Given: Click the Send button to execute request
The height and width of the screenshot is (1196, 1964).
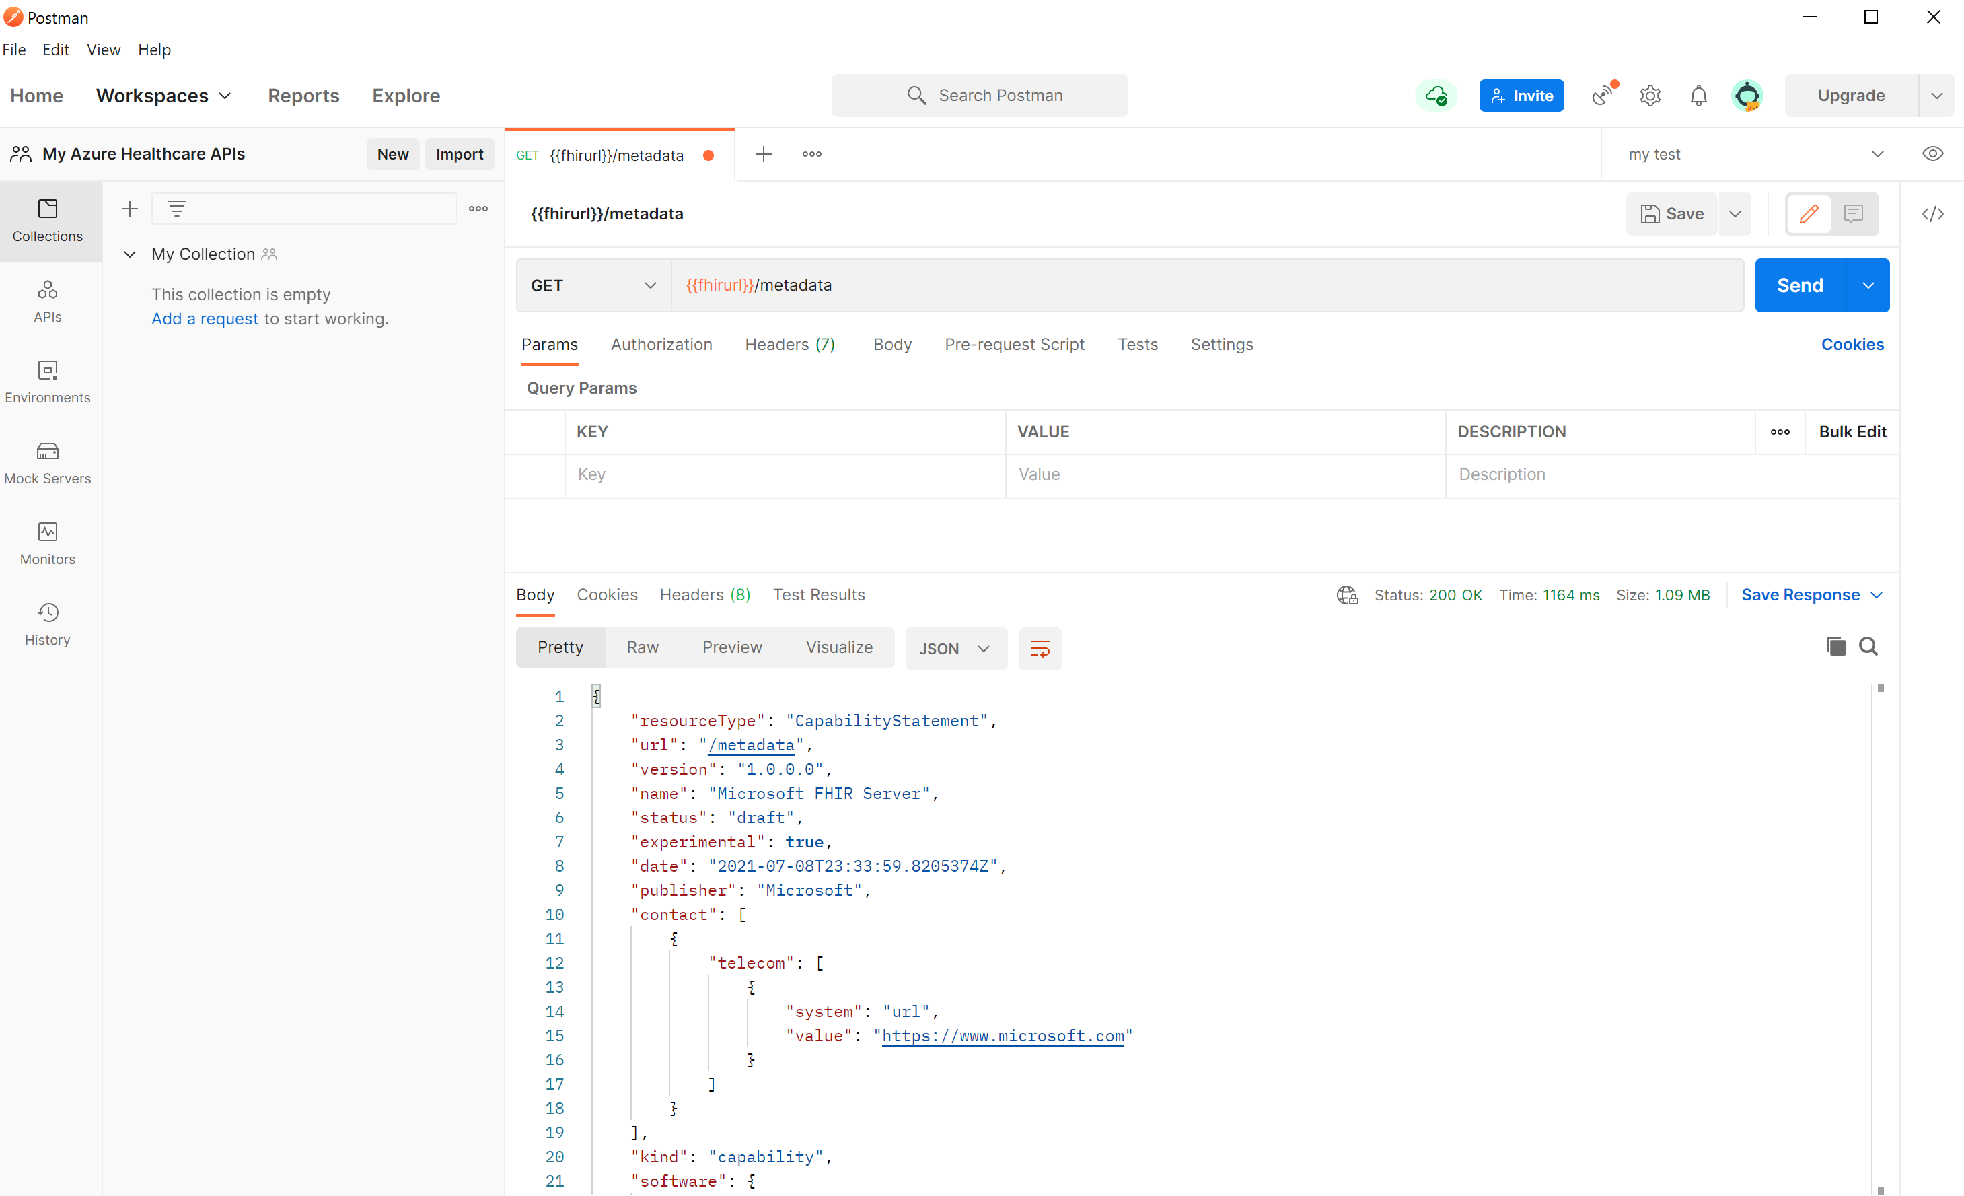Looking at the screenshot, I should coord(1800,283).
